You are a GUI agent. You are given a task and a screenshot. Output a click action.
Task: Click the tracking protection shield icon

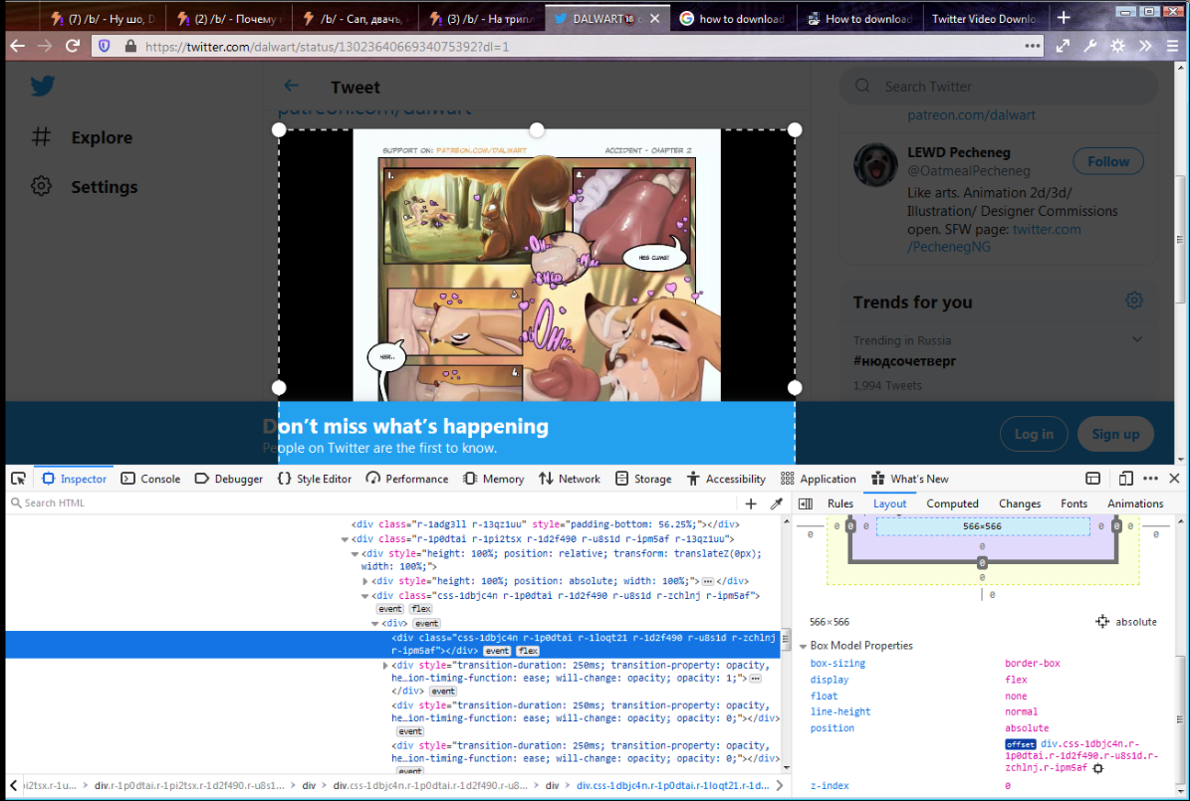[x=104, y=47]
